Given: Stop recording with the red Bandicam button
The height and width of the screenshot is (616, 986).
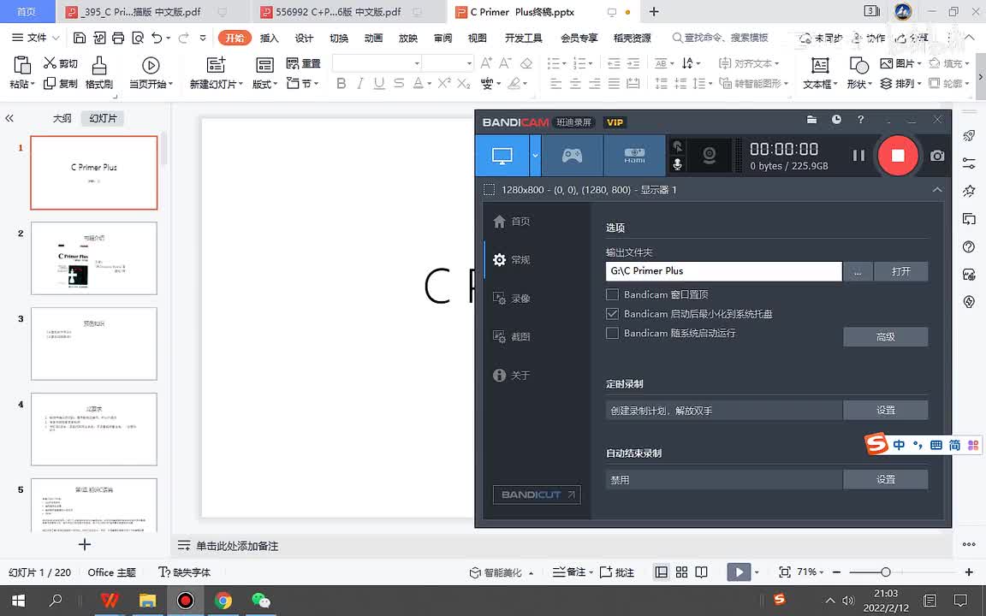Looking at the screenshot, I should pyautogui.click(x=897, y=156).
